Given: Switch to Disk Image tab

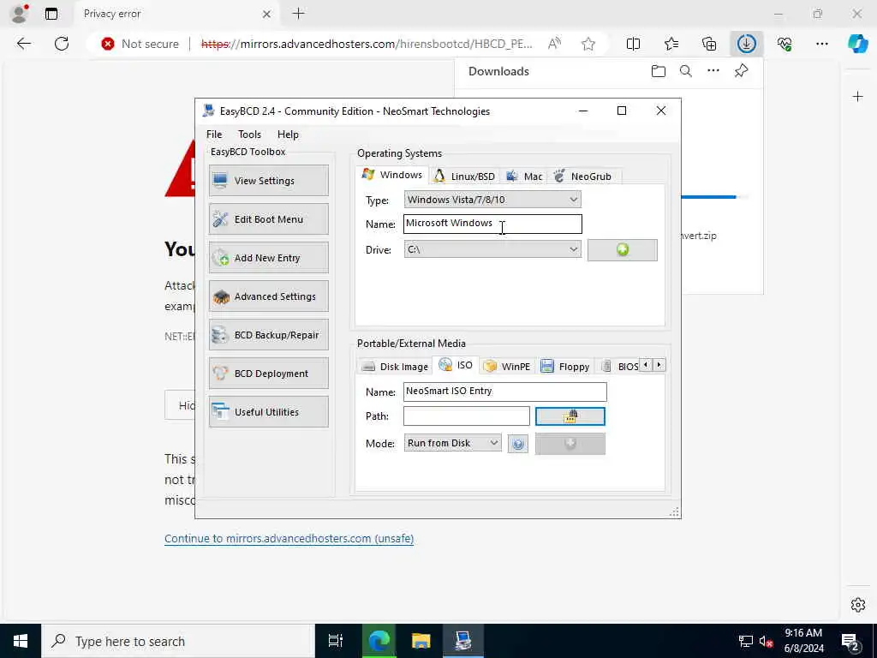Looking at the screenshot, I should click(x=395, y=367).
